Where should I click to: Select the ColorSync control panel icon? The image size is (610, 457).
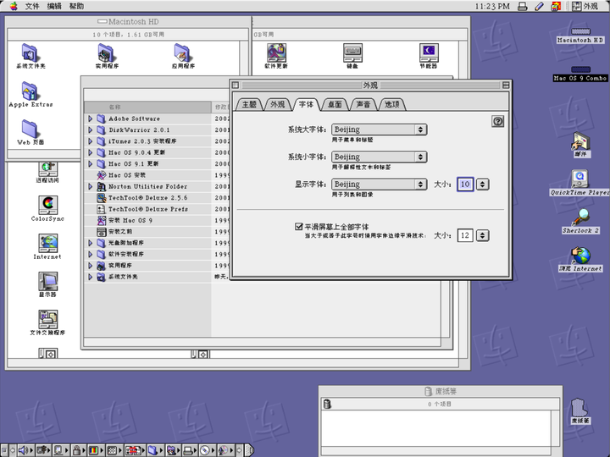tap(47, 205)
